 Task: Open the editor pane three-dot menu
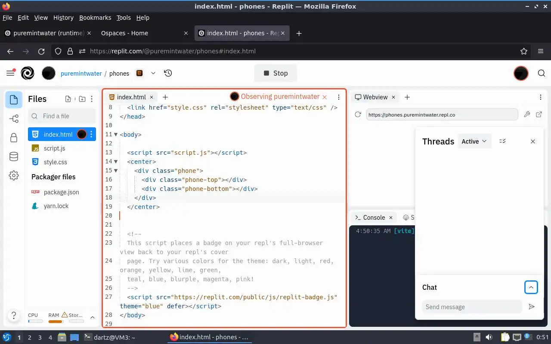[339, 97]
